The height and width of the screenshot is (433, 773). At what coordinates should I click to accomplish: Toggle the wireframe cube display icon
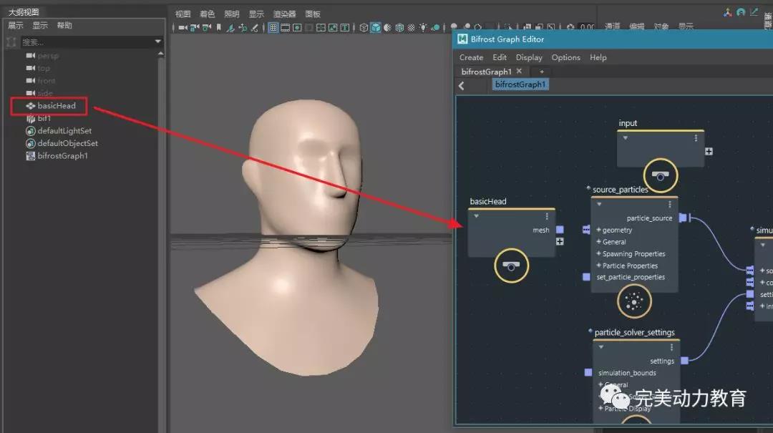click(x=364, y=28)
